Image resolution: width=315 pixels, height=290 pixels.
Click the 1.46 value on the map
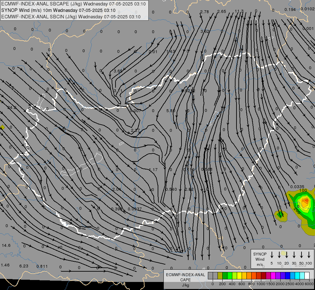pos(5,265)
